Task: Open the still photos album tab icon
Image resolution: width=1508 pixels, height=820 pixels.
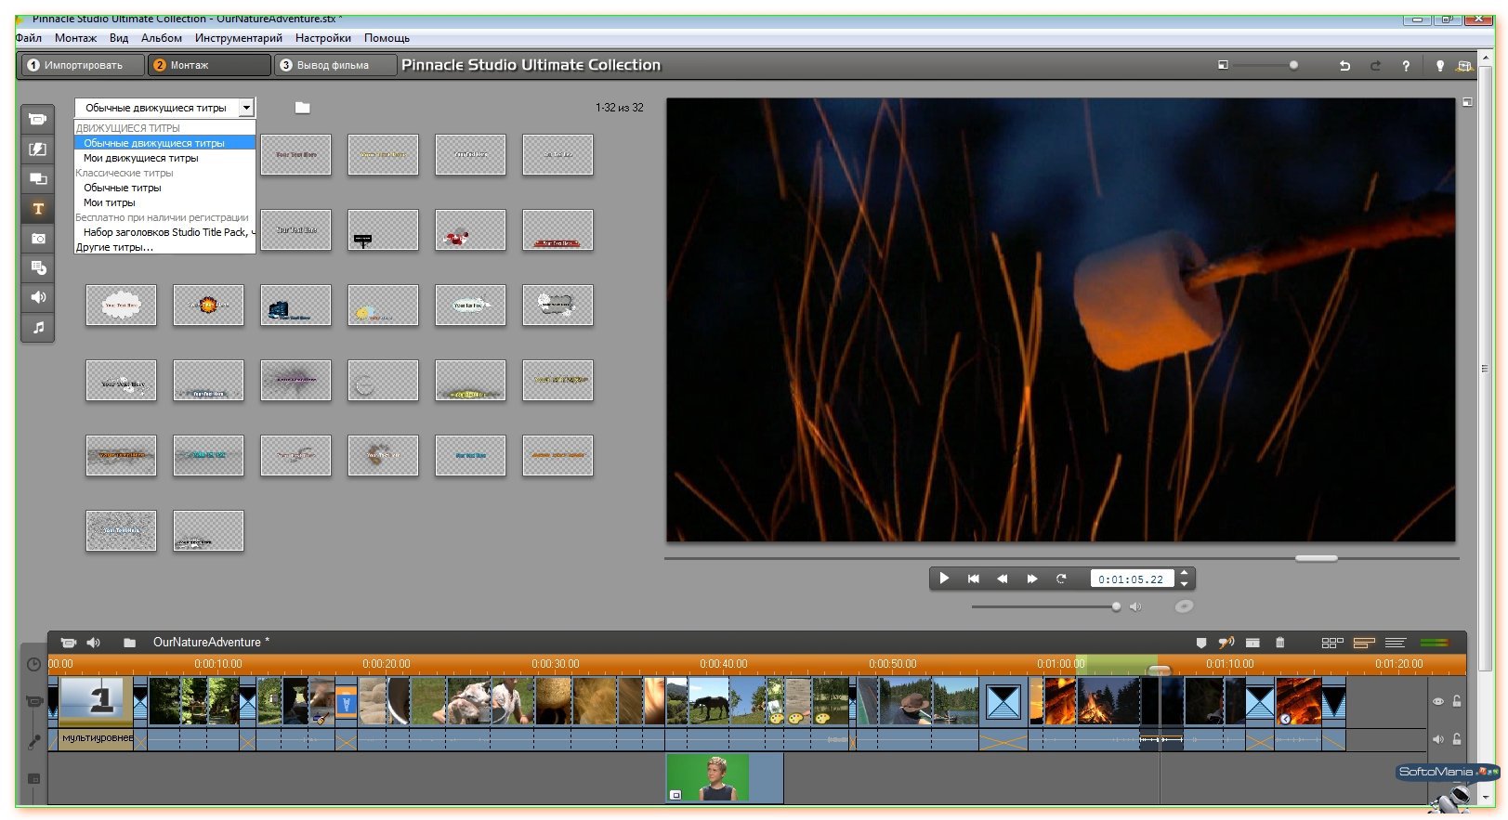Action: coord(38,239)
